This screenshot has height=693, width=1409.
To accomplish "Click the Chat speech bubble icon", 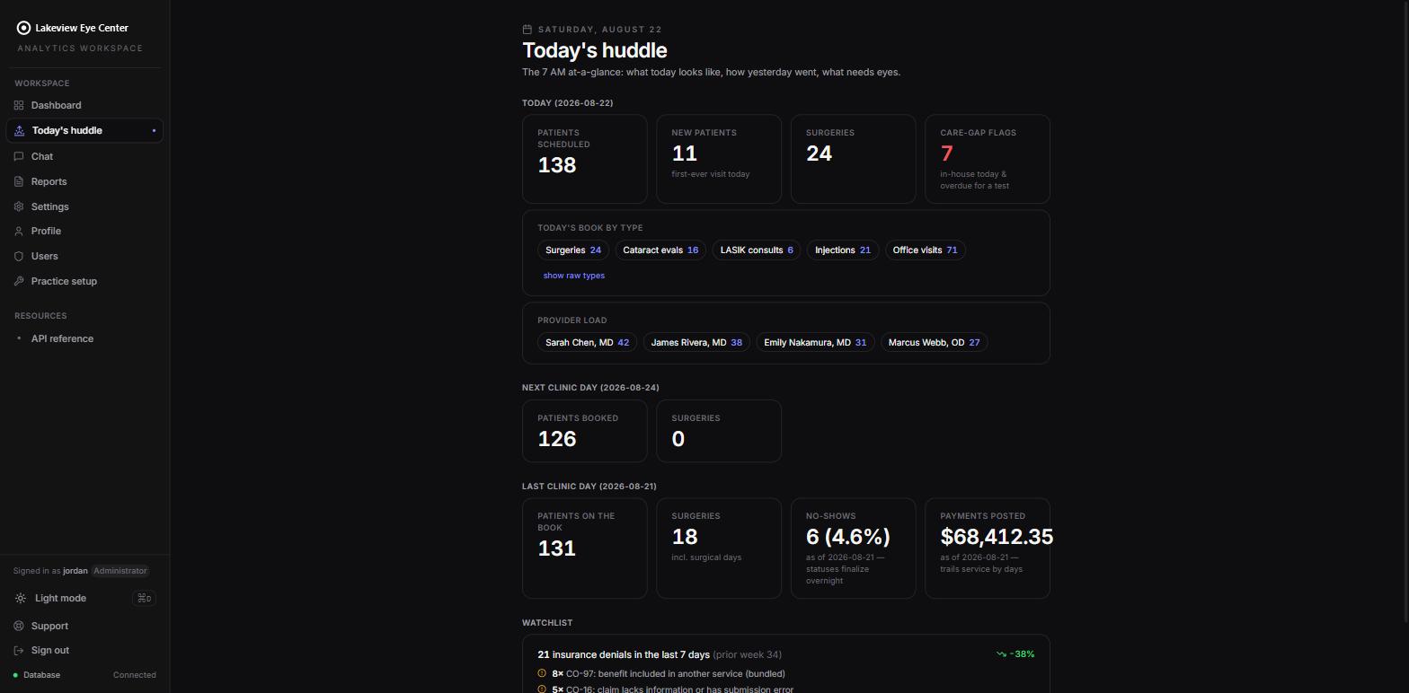I will (19, 156).
